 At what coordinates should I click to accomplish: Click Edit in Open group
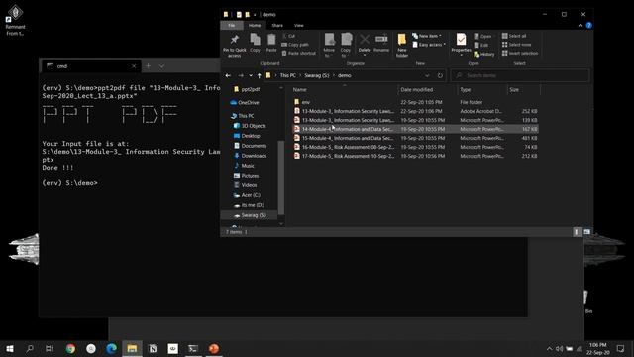tap(481, 45)
